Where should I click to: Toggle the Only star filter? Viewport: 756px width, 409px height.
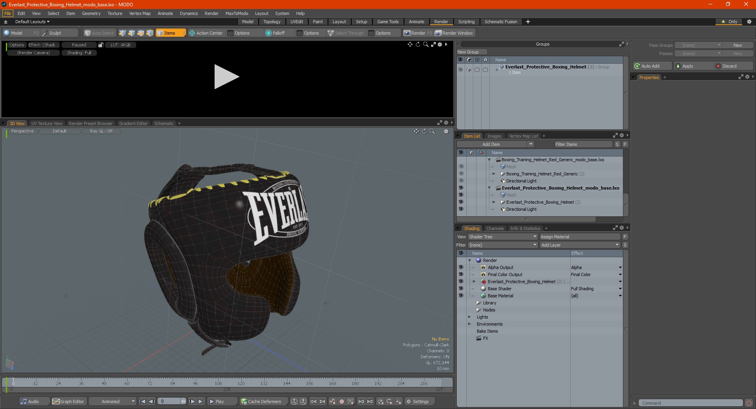[x=729, y=22]
